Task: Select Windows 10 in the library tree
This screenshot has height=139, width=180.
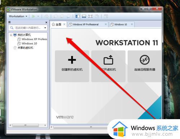Action: tap(30, 43)
